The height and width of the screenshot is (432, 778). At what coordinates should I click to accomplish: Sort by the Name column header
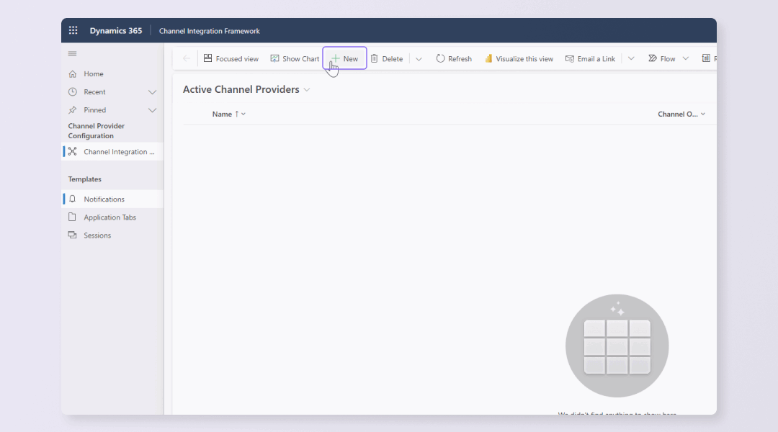coord(222,114)
